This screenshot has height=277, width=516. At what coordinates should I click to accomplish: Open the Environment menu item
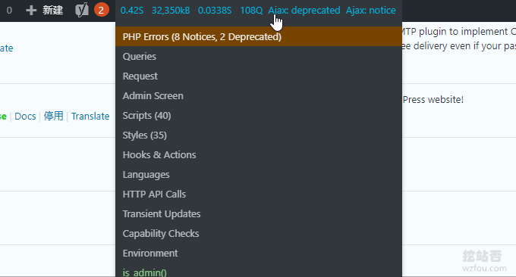(x=258, y=253)
